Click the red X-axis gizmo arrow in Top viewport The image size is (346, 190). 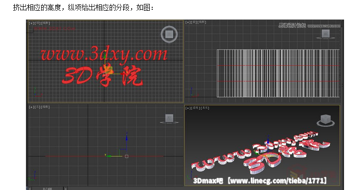pyautogui.click(x=122, y=74)
